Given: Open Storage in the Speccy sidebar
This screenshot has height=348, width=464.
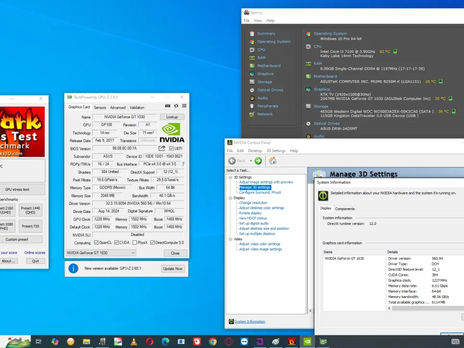Looking at the screenshot, I should (x=264, y=82).
